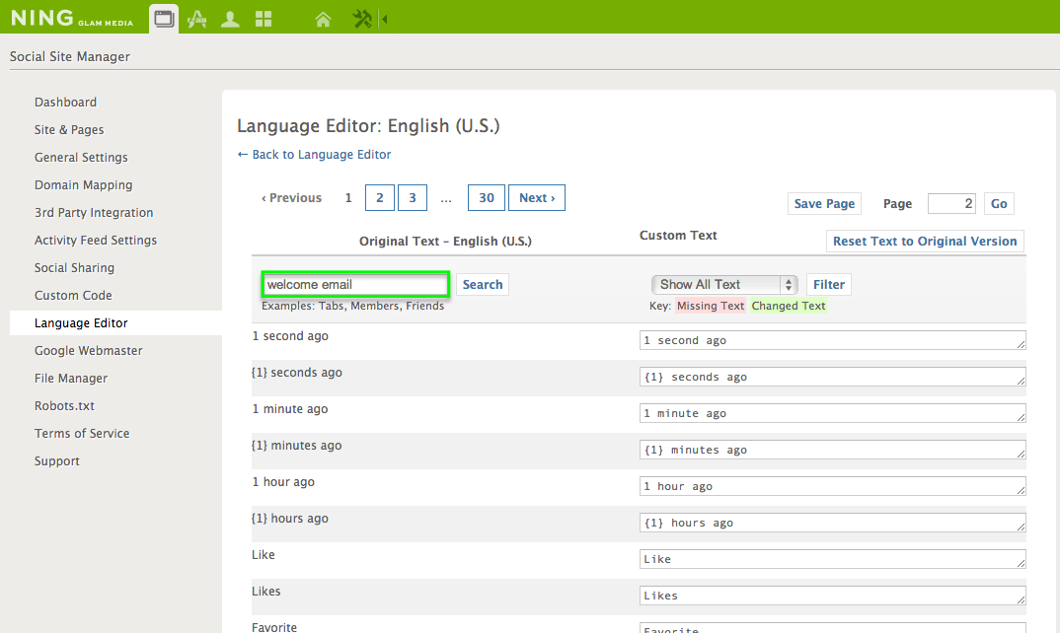The width and height of the screenshot is (1060, 633).
Task: Click the Next page button
Action: (x=537, y=197)
